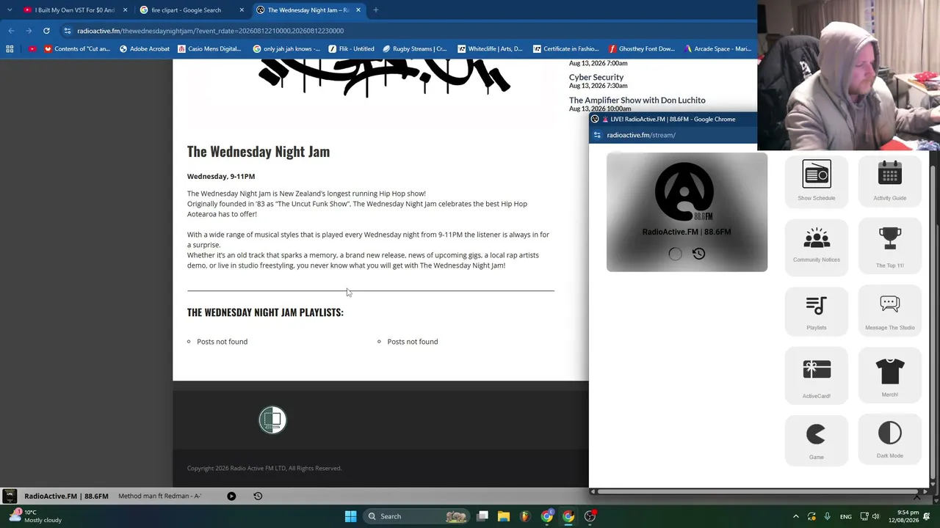Open the Activity Guide calendar tile
940x528 pixels.
[889, 181]
